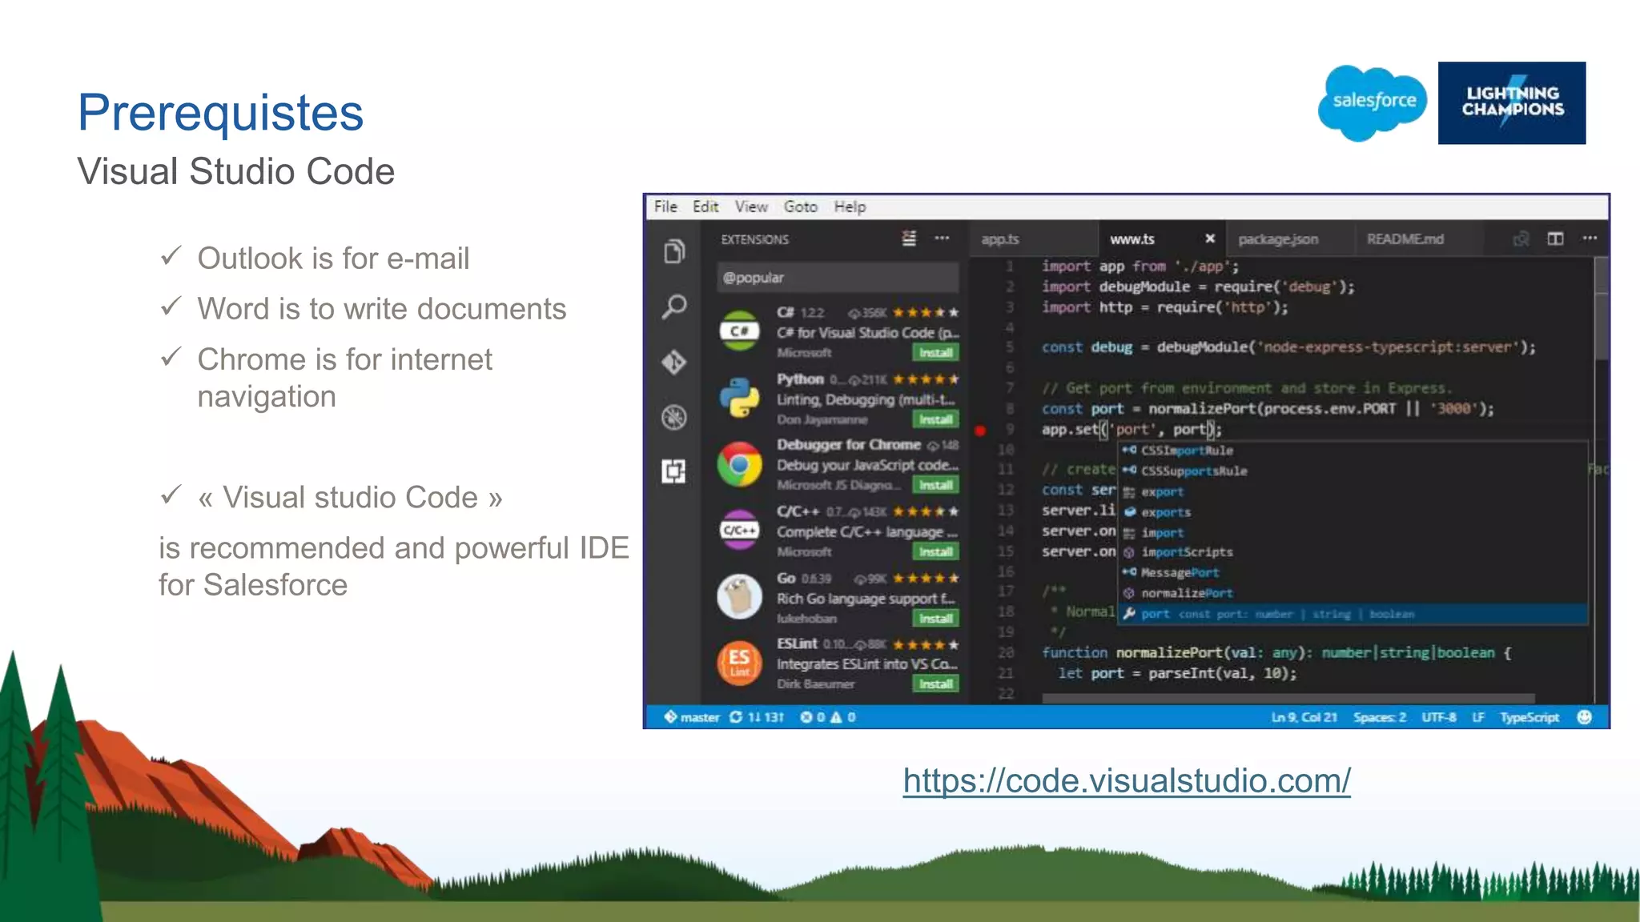The width and height of the screenshot is (1640, 922).
Task: Select CSSSupportsRule autocomplete suggestion
Action: coord(1353,471)
